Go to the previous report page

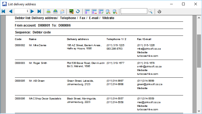(10, 11)
